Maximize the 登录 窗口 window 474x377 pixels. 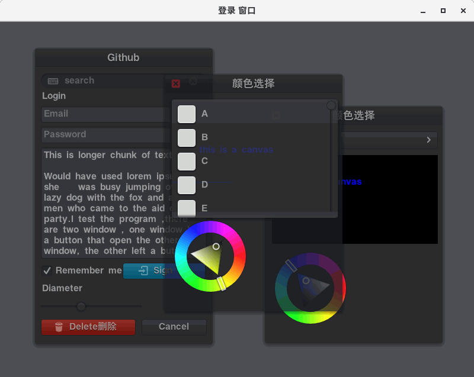[443, 11]
